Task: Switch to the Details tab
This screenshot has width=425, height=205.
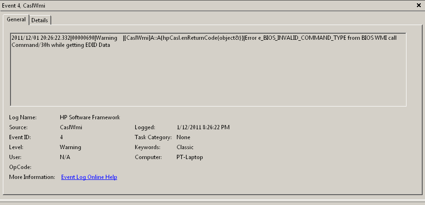Action: 40,20
